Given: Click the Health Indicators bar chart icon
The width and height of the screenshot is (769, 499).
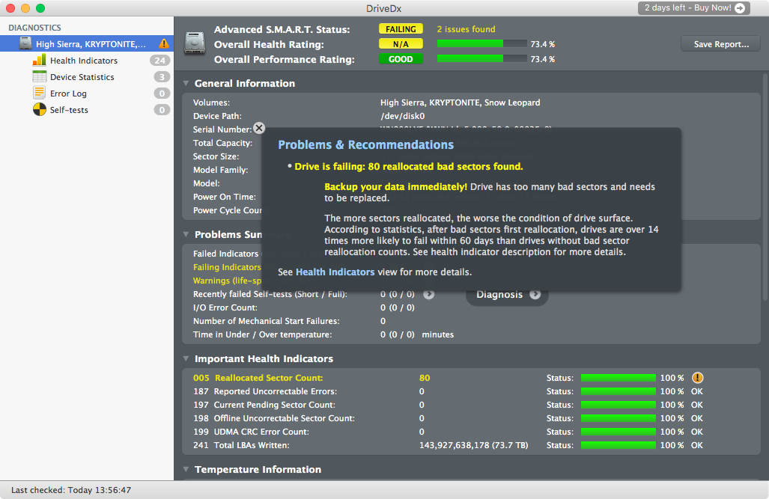Looking at the screenshot, I should [x=39, y=61].
